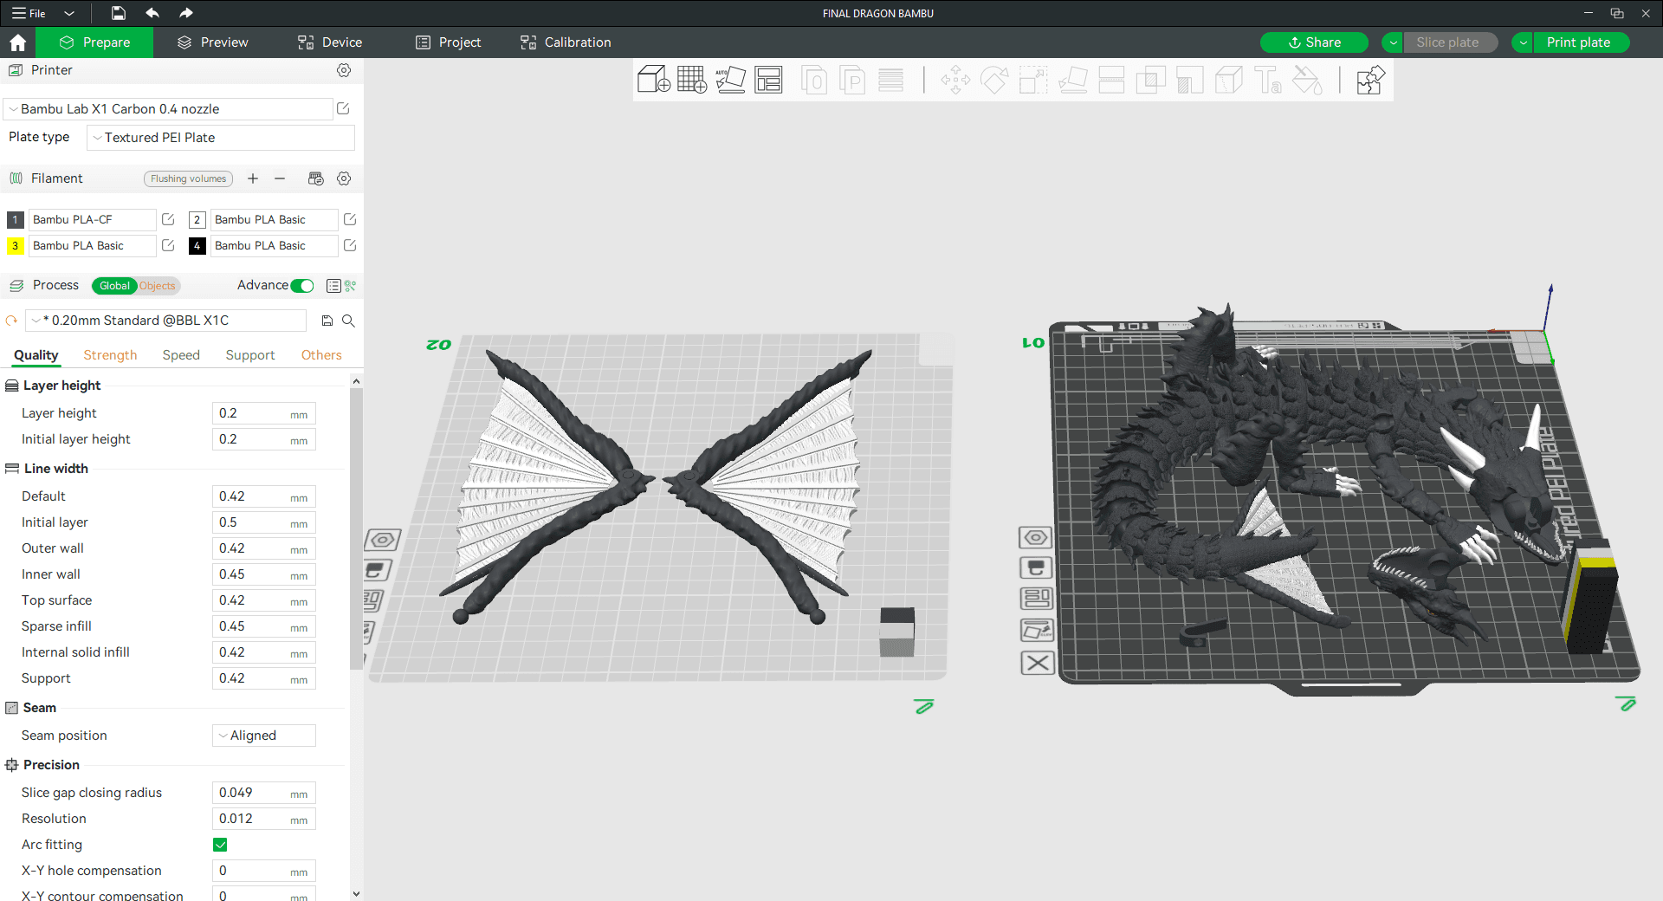Edit the Bambu Lab X1 Carbon printer preset
The image size is (1663, 901).
coord(343,108)
